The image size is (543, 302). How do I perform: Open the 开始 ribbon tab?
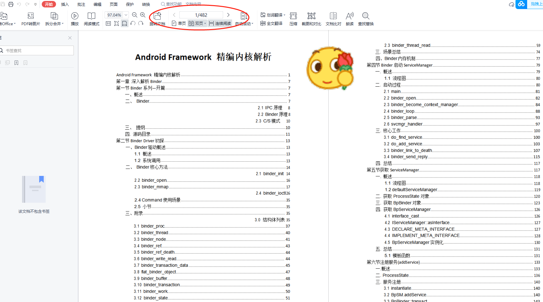coord(49,4)
